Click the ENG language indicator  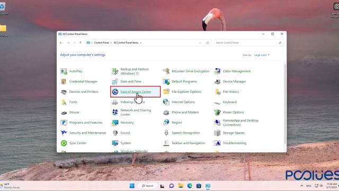309,186
